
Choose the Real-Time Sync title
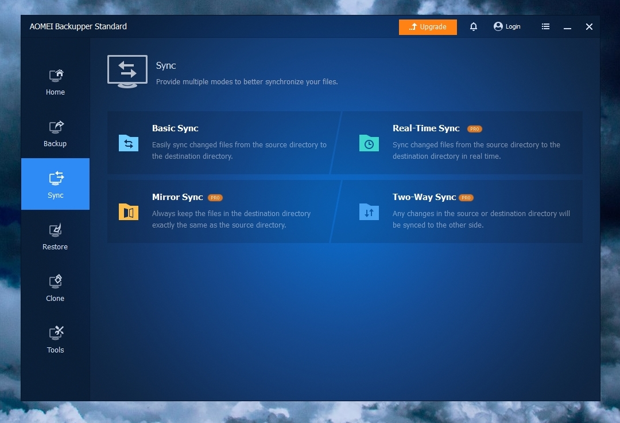tap(426, 128)
